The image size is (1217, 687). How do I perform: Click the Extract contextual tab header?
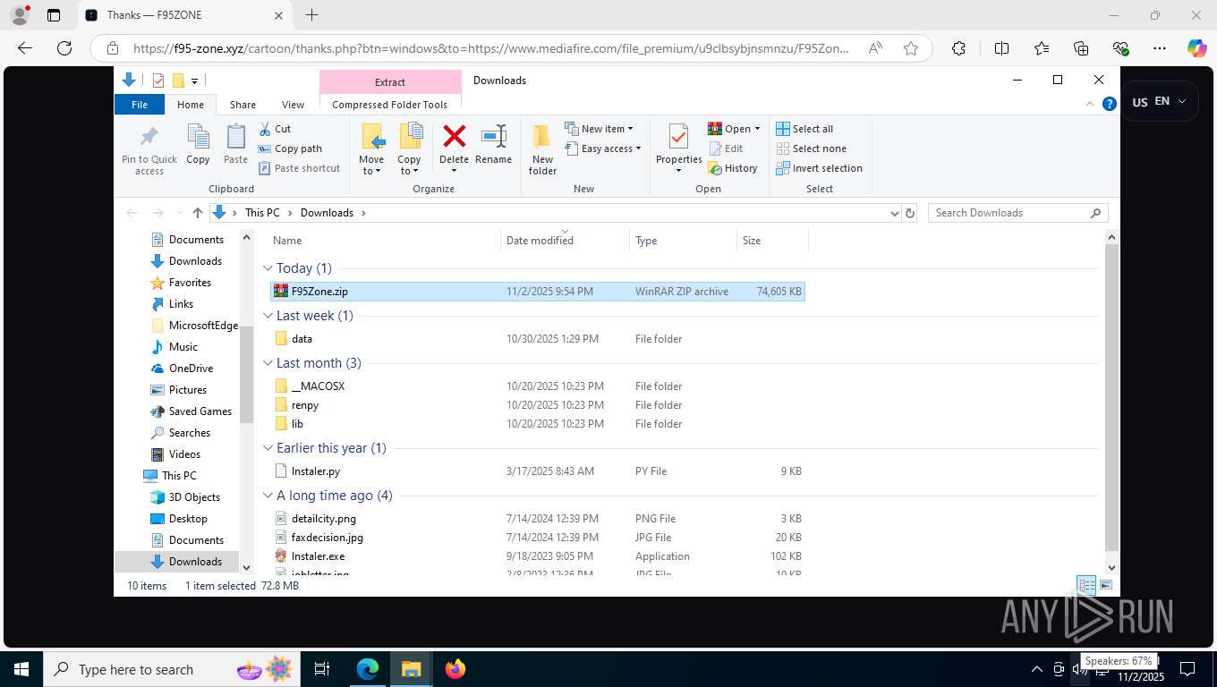click(x=390, y=82)
